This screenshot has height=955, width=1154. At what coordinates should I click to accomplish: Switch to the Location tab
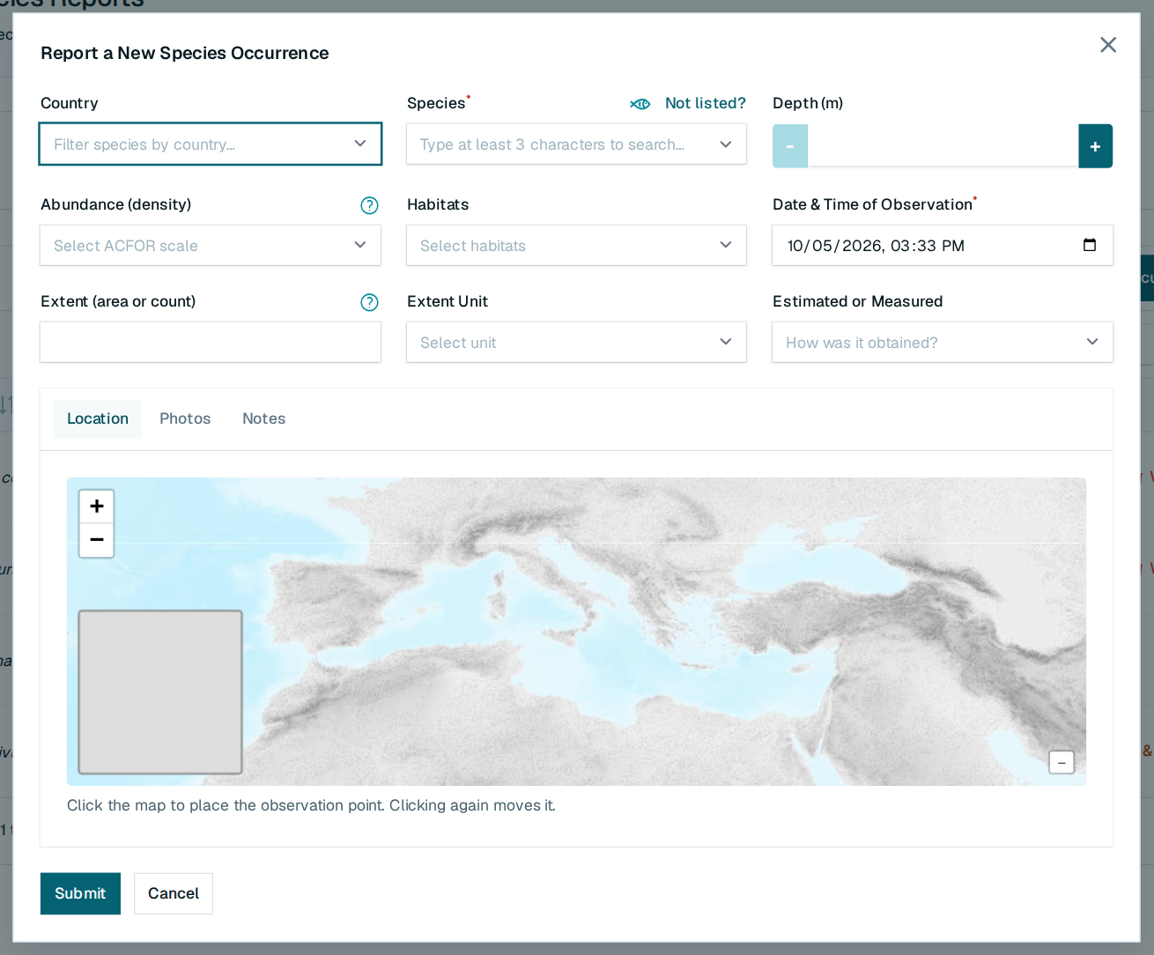(x=98, y=419)
